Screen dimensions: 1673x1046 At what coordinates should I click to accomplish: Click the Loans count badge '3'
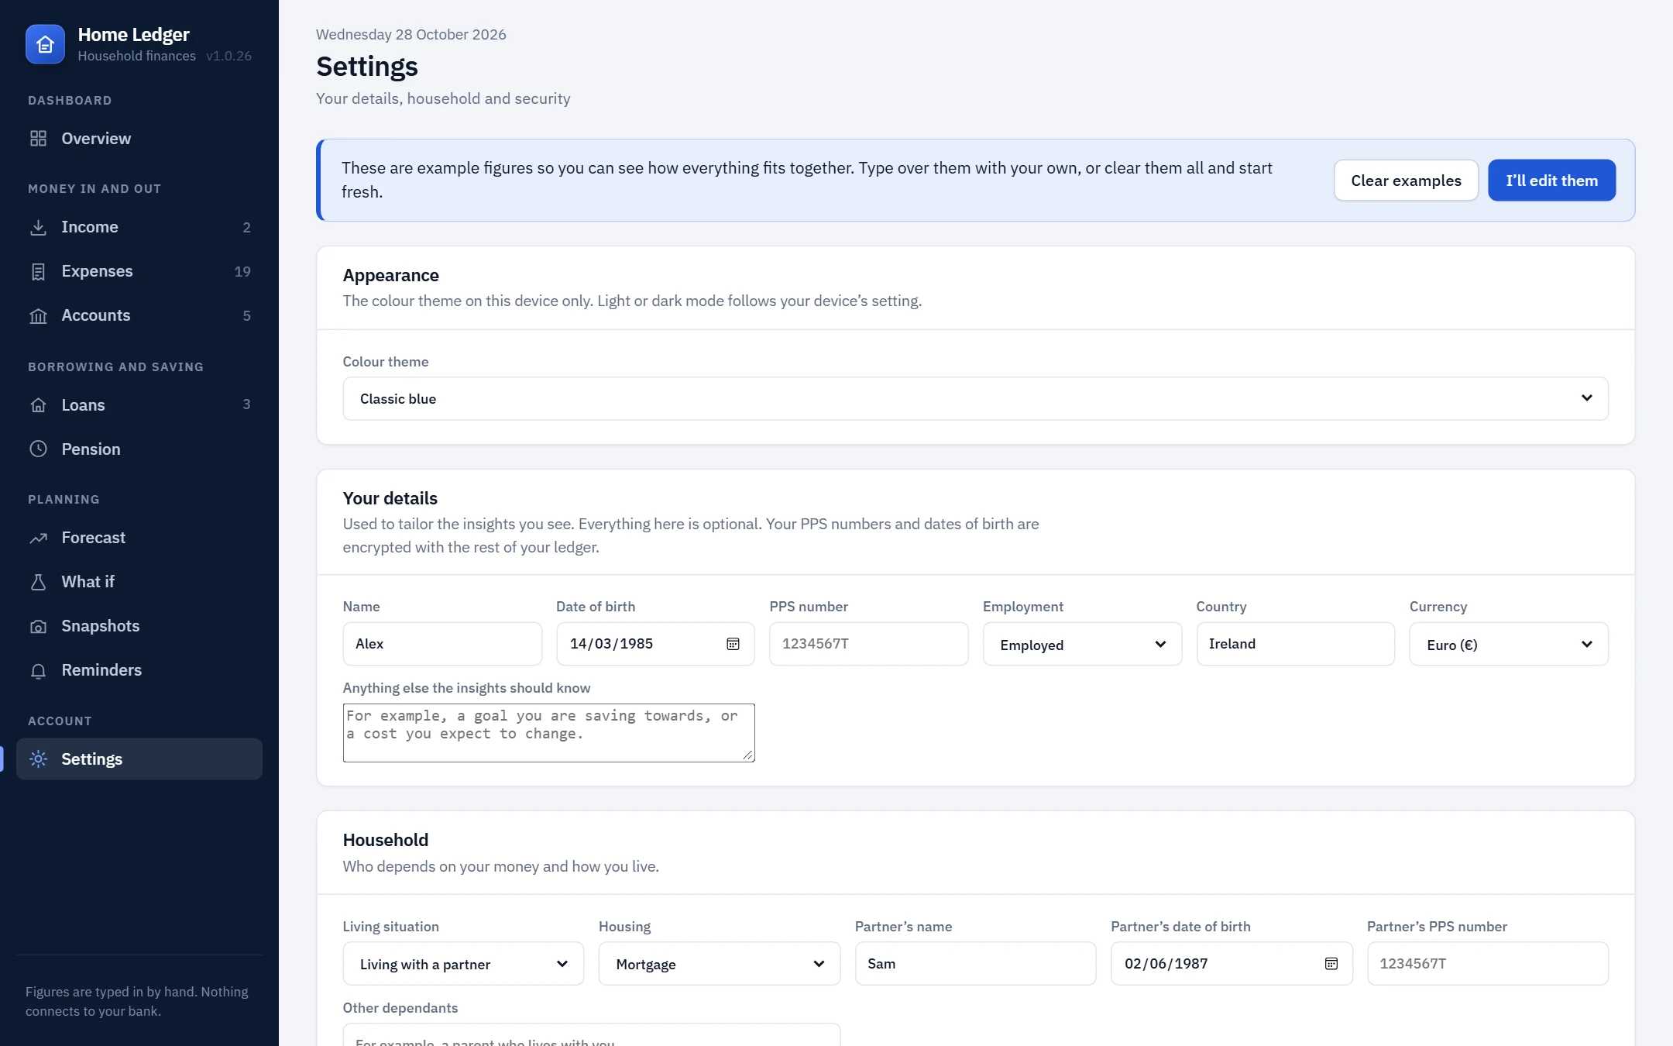tap(247, 404)
